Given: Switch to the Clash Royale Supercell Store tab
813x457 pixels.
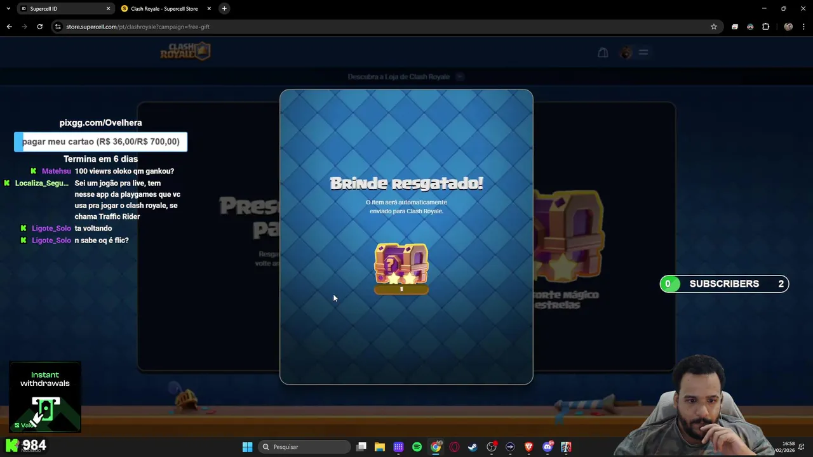Looking at the screenshot, I should coord(165,9).
